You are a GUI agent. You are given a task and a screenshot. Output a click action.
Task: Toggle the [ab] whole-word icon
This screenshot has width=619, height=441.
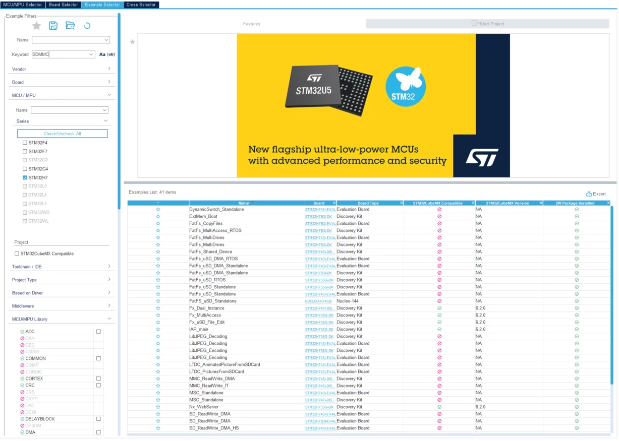click(111, 54)
